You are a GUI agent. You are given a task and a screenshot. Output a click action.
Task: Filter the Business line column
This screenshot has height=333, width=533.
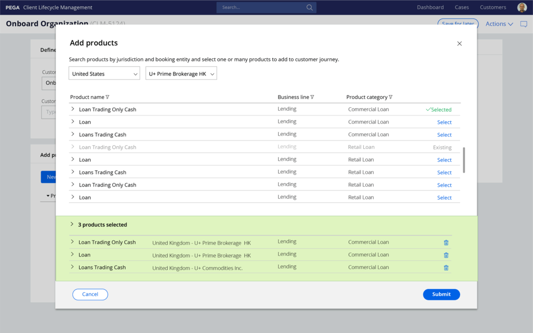[x=312, y=97]
